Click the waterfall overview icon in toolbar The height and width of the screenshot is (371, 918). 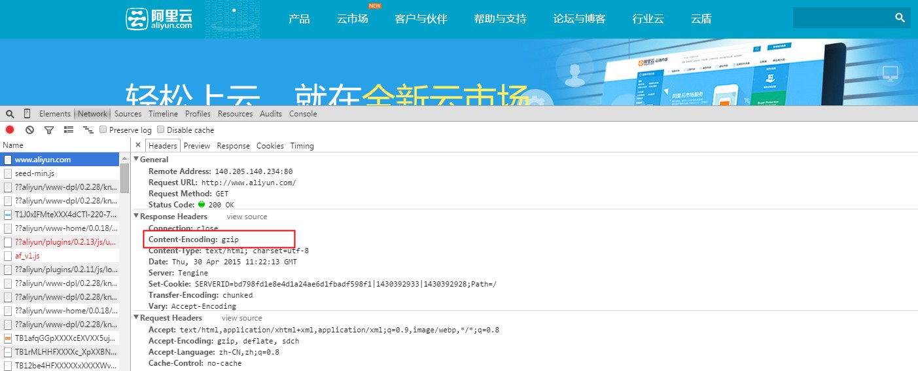coord(88,130)
